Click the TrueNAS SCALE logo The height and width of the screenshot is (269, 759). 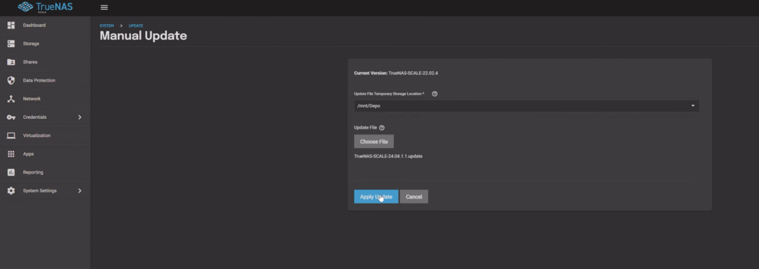[45, 7]
